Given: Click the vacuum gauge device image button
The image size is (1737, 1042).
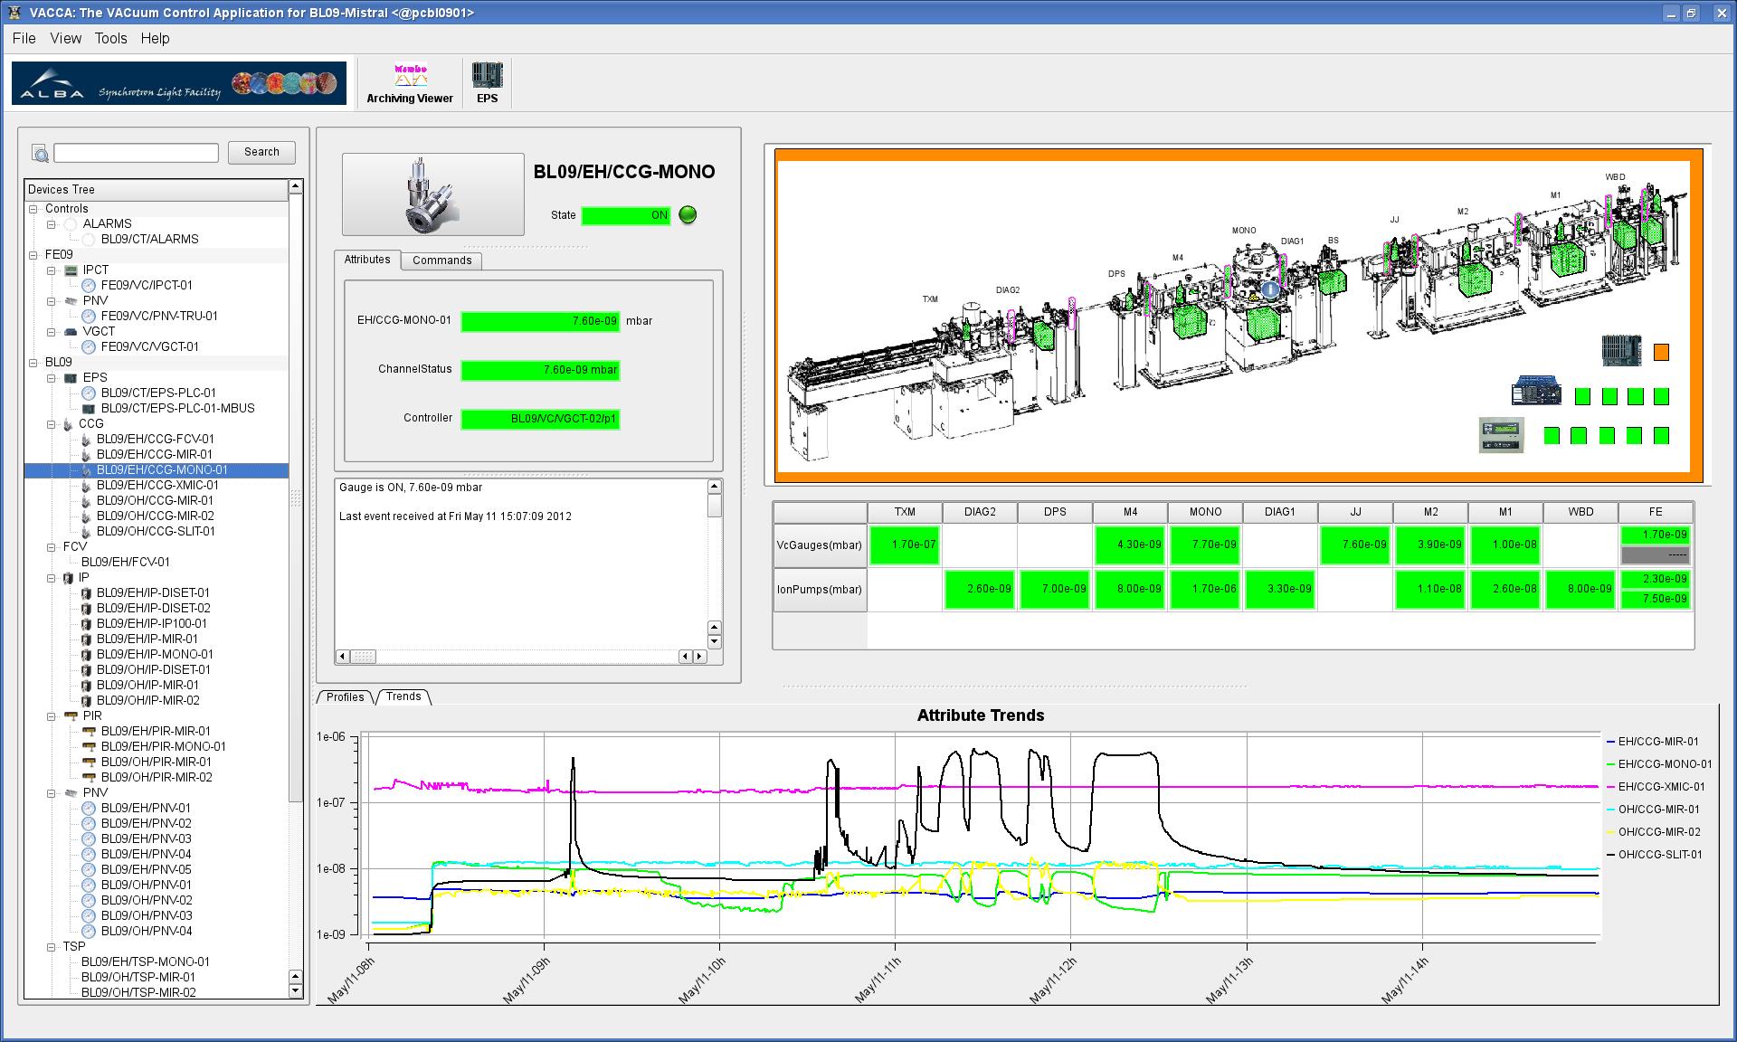Looking at the screenshot, I should 432,194.
